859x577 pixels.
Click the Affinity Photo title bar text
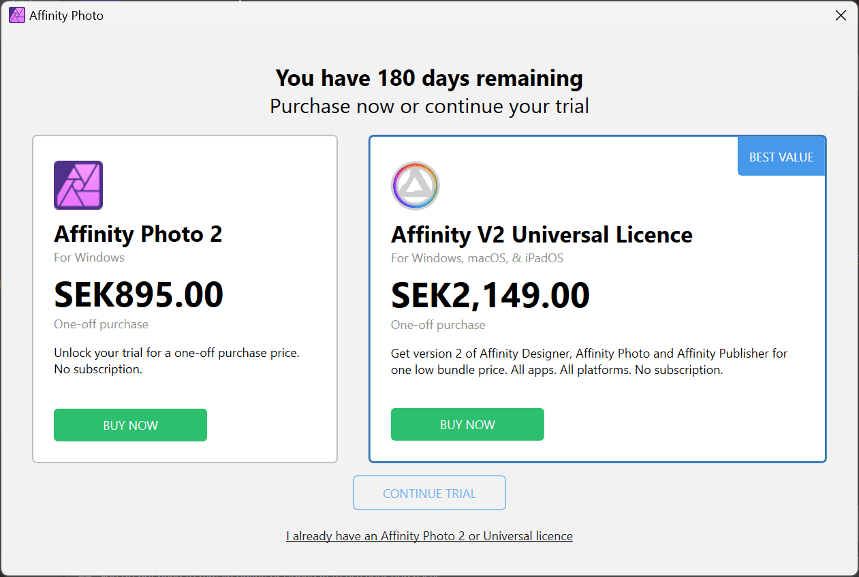(66, 14)
